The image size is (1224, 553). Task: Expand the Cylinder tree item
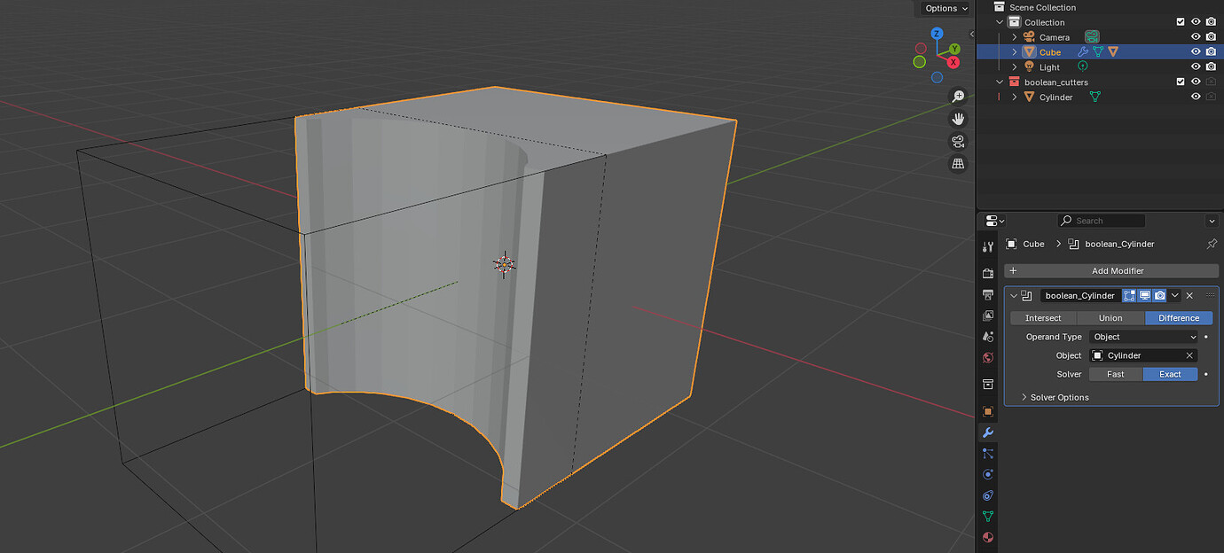[1015, 97]
